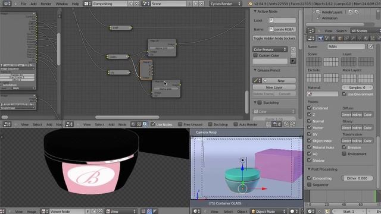Click the RenderLayers outliner item
Viewport: 381px width, 214px height.
[332, 12]
